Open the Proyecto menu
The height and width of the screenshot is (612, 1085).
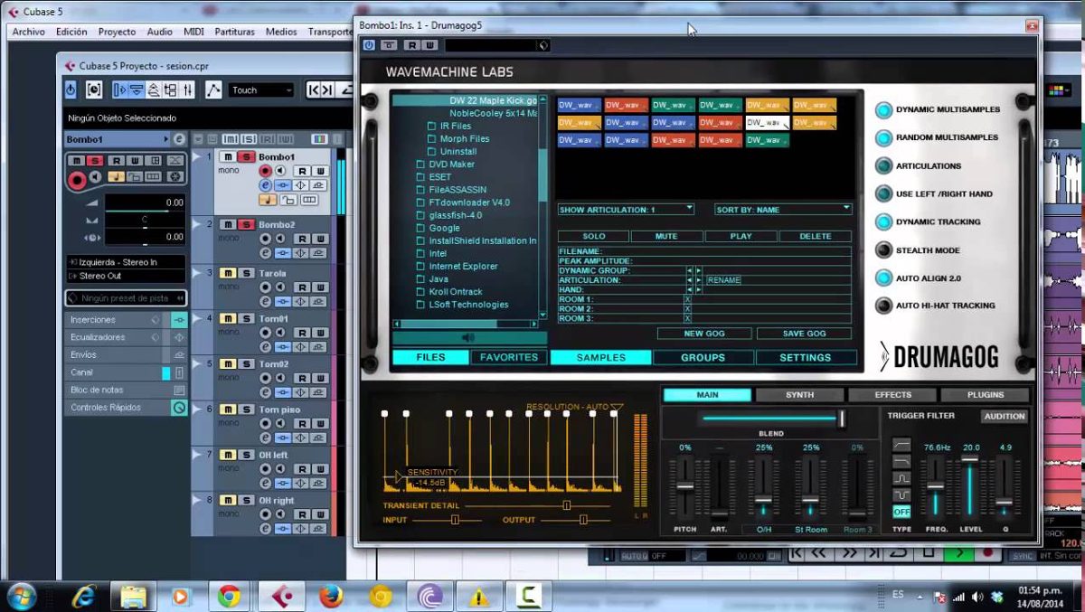(117, 32)
